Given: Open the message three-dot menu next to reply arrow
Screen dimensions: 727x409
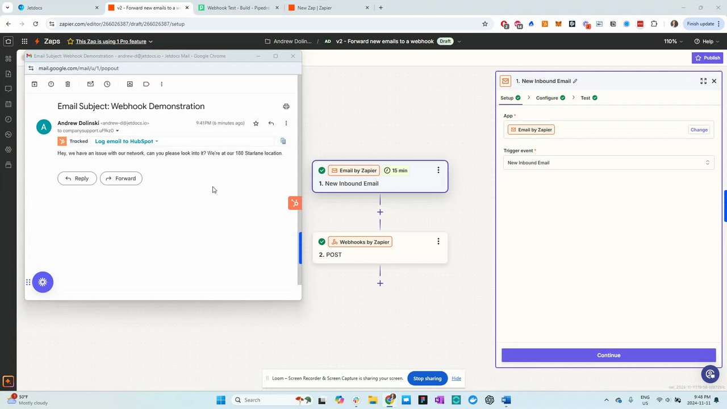Looking at the screenshot, I should (286, 123).
